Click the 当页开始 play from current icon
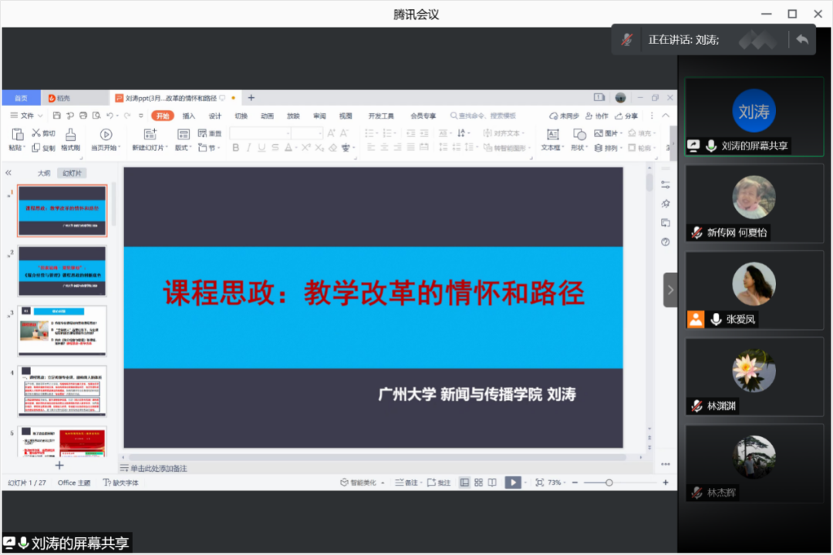 point(106,134)
